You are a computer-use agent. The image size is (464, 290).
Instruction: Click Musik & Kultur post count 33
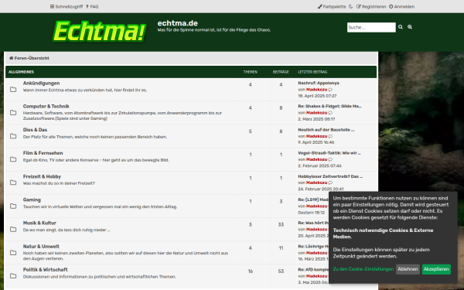pyautogui.click(x=281, y=224)
